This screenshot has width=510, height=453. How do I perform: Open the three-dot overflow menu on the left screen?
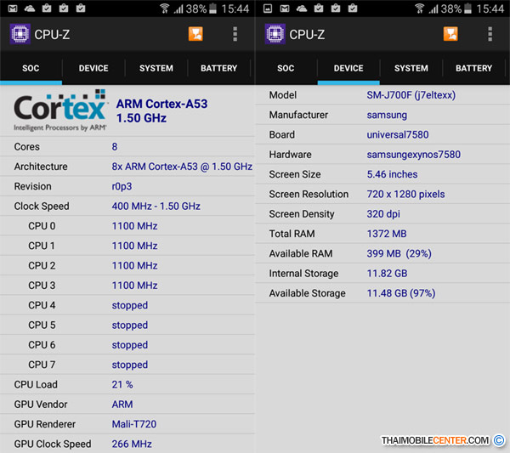pyautogui.click(x=235, y=35)
